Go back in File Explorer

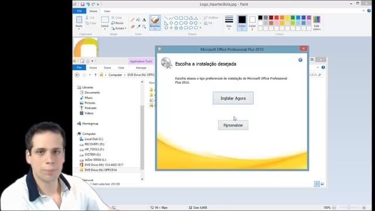(77, 75)
